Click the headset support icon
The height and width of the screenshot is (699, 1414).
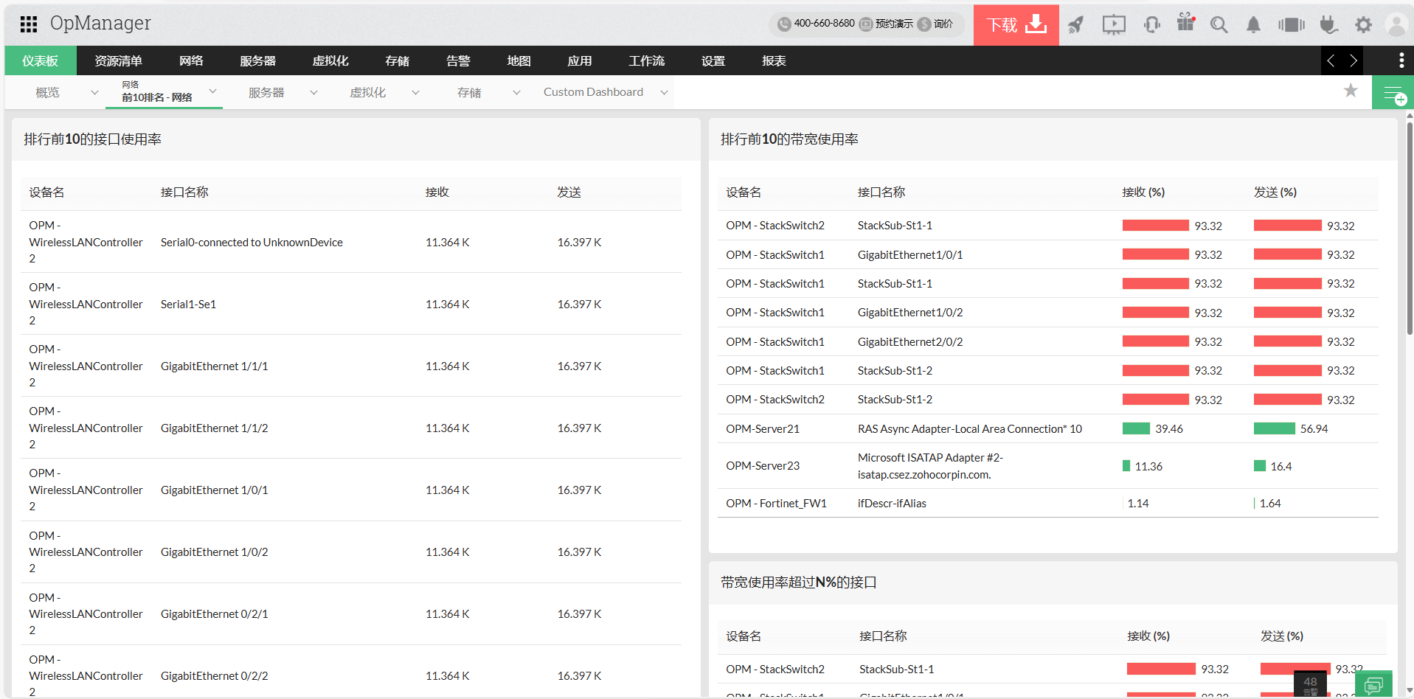(x=1151, y=24)
